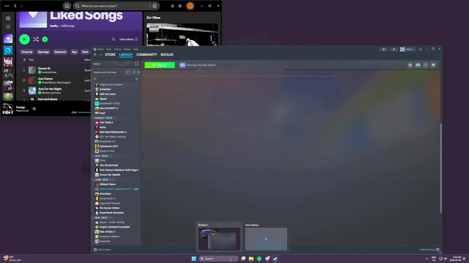Open the Spotify three-dot menu
469x263 pixels.
click(x=7, y=6)
